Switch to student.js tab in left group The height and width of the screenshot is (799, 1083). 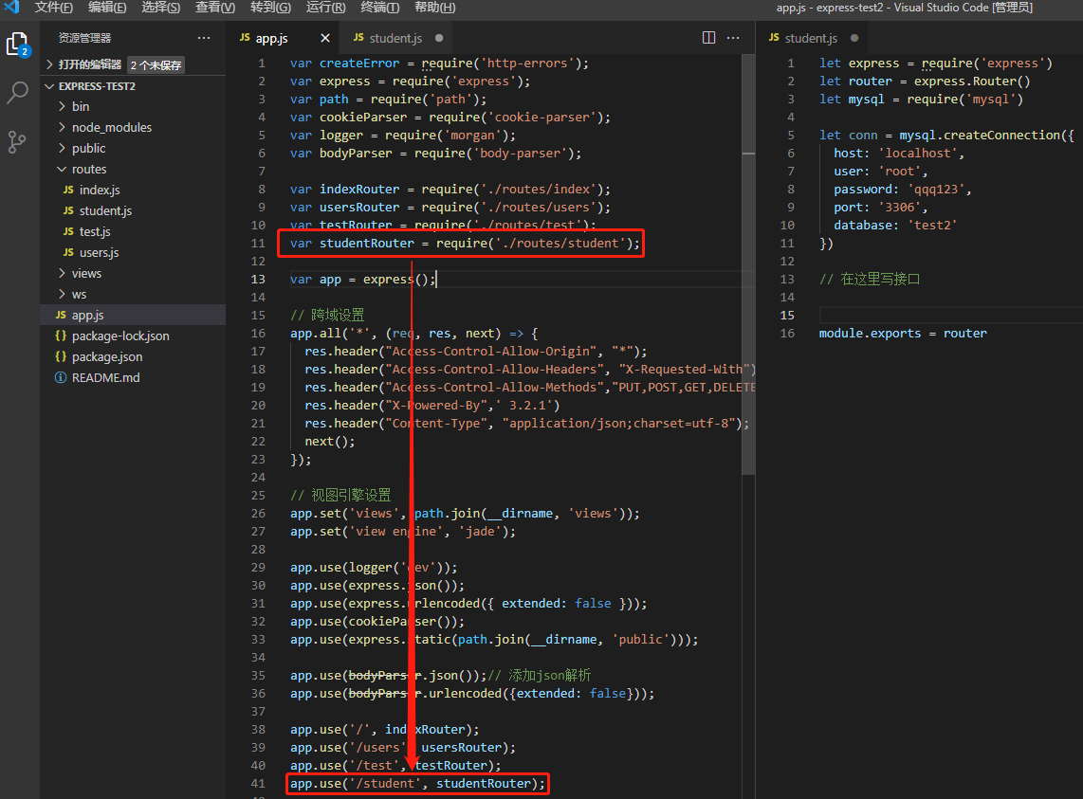[x=395, y=38]
